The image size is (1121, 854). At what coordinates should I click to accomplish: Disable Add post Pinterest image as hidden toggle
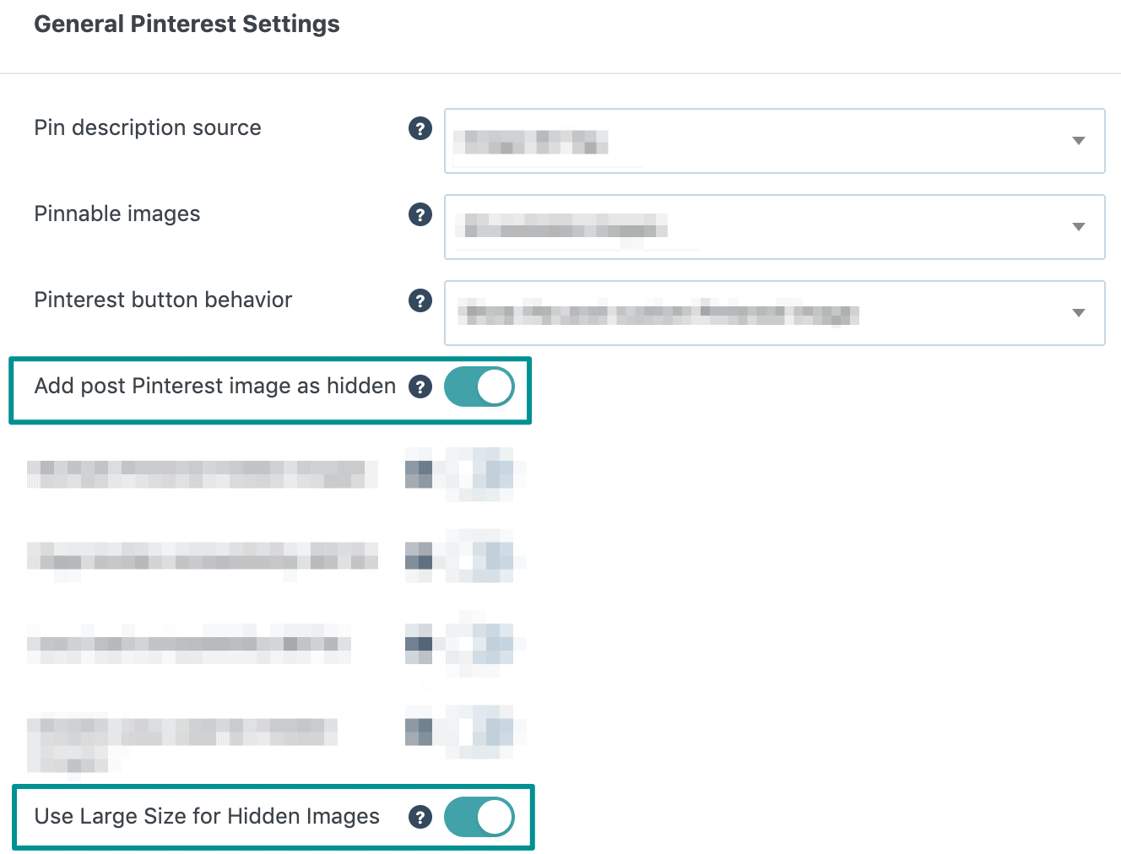(479, 386)
